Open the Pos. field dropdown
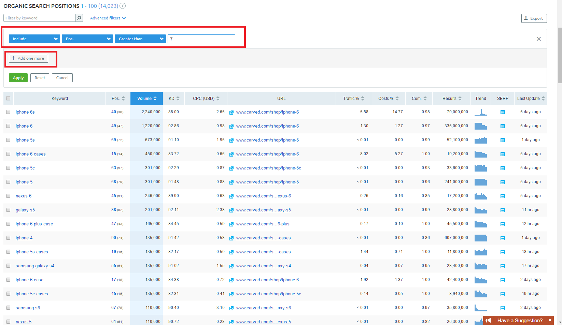The image size is (562, 325). 87,39
